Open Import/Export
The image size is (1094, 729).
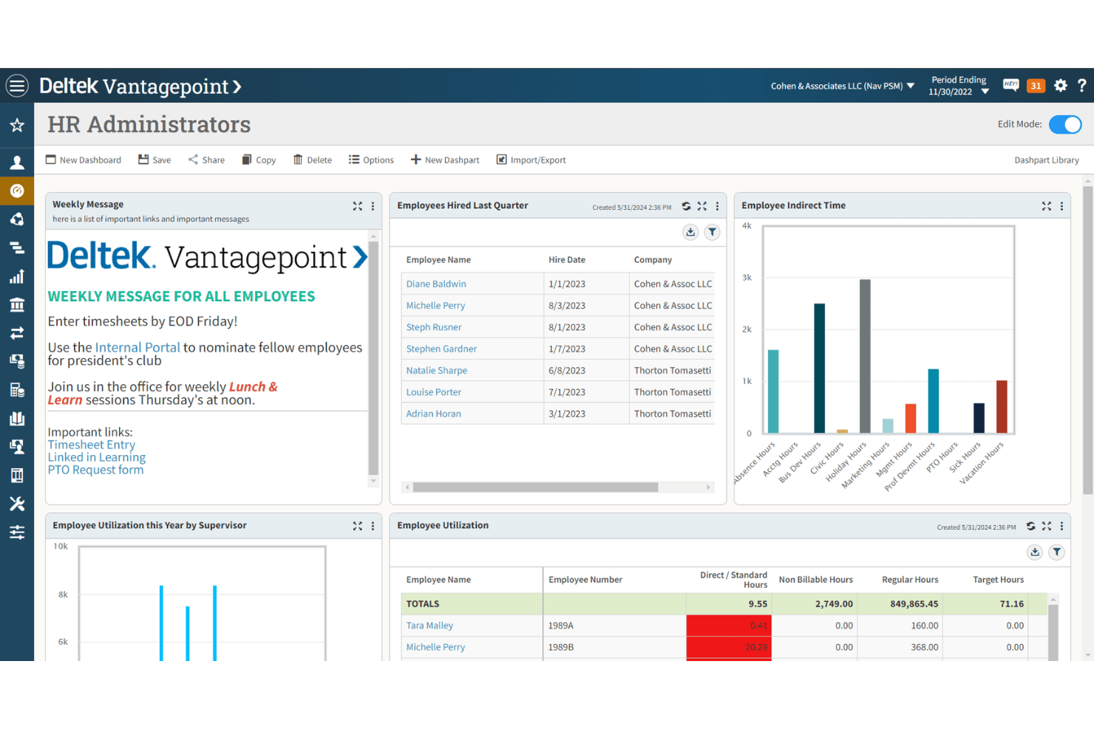[x=531, y=160]
